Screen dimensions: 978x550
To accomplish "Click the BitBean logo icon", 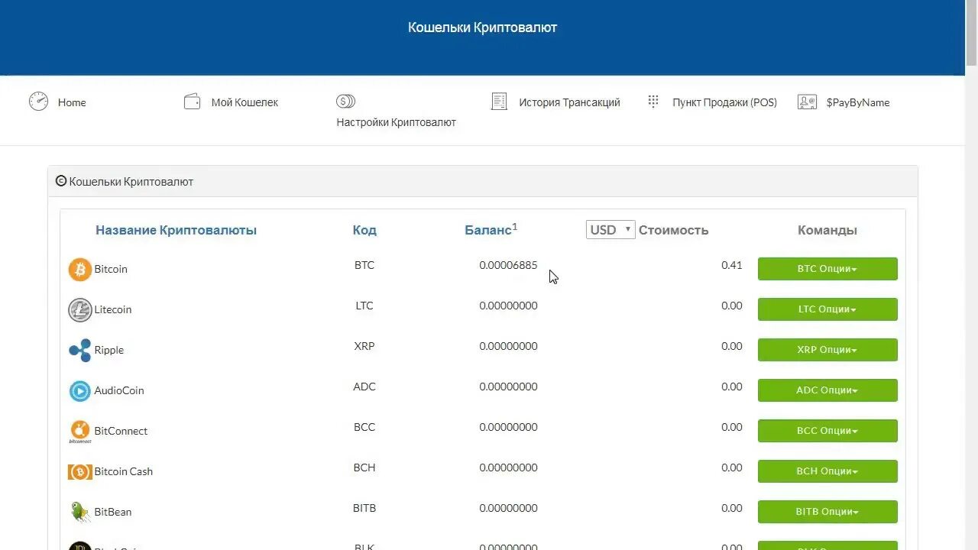I will pos(80,512).
